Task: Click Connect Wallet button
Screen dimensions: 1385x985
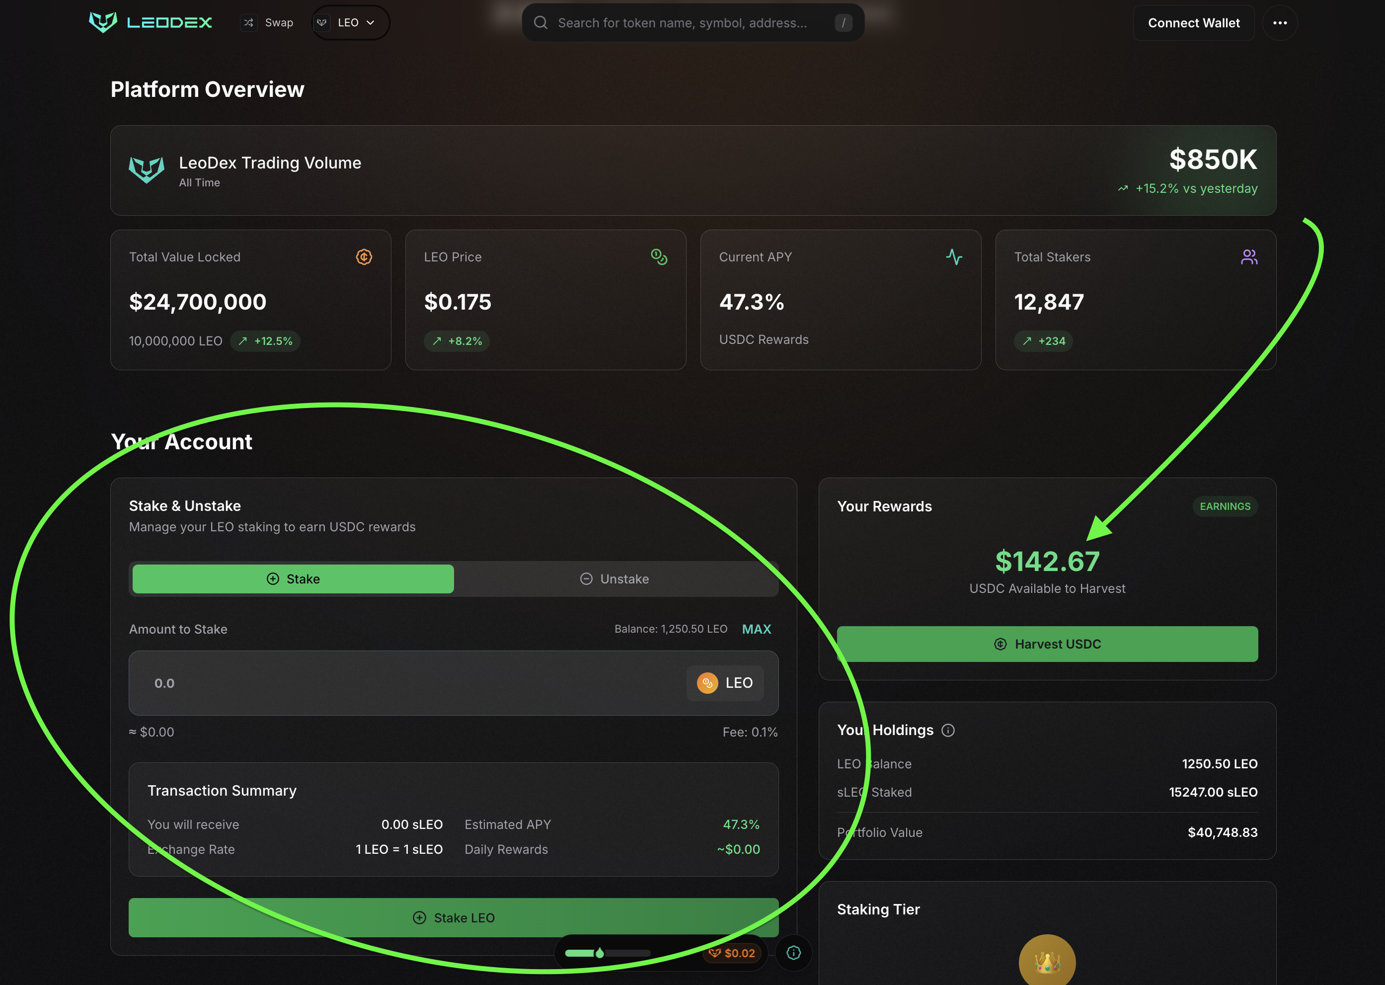Action: tap(1193, 22)
